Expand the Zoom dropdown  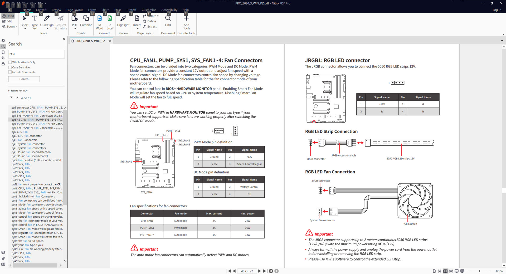coord(10,27)
